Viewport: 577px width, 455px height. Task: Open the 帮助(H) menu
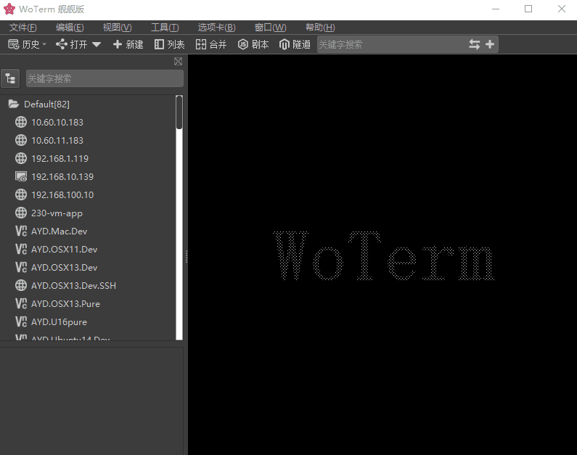click(x=320, y=28)
